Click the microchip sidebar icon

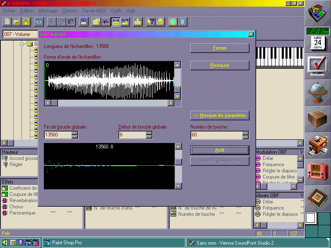point(317,198)
